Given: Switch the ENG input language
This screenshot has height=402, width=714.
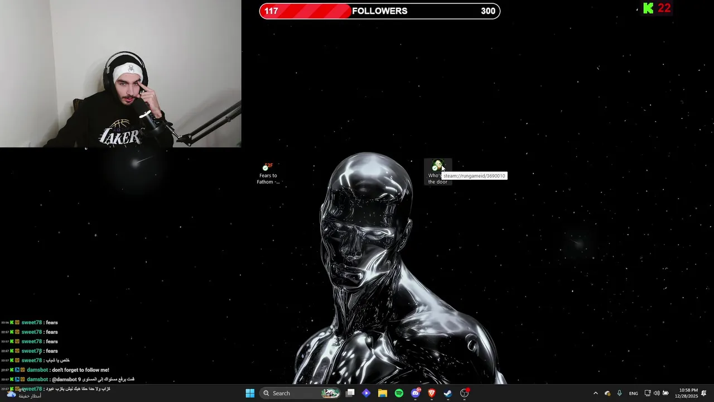Looking at the screenshot, I should (634, 393).
